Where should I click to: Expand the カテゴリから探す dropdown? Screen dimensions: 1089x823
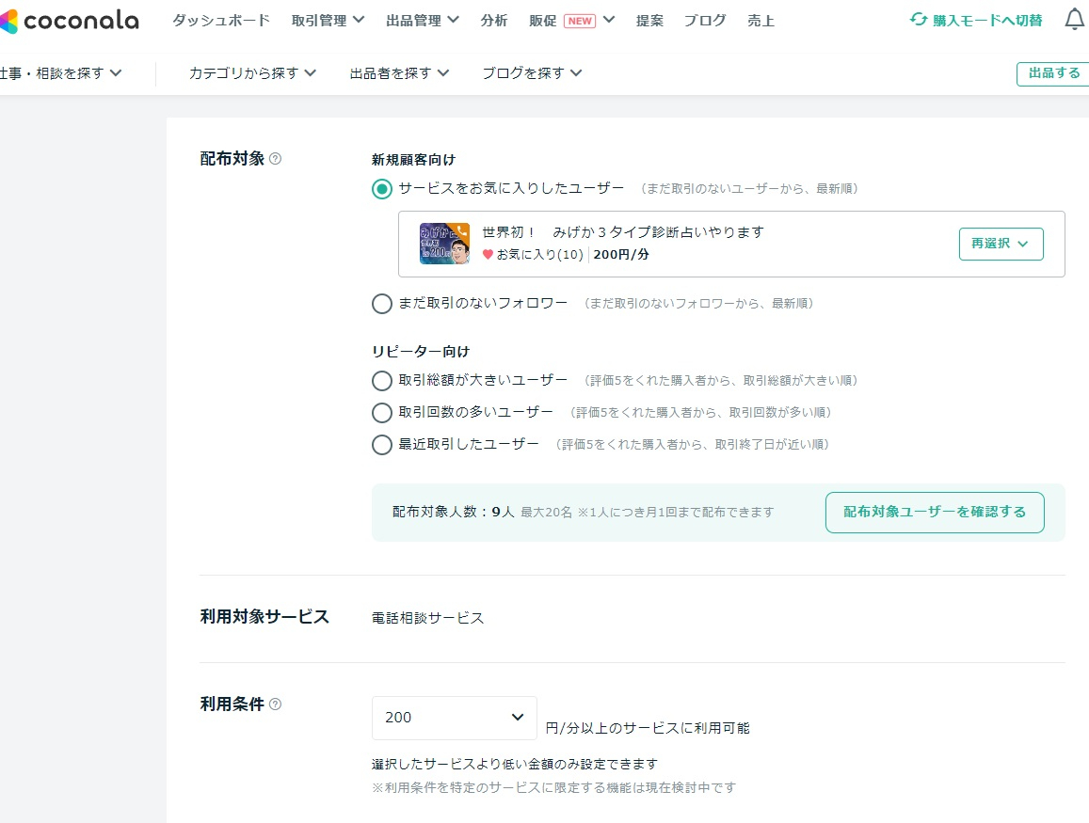tap(251, 72)
